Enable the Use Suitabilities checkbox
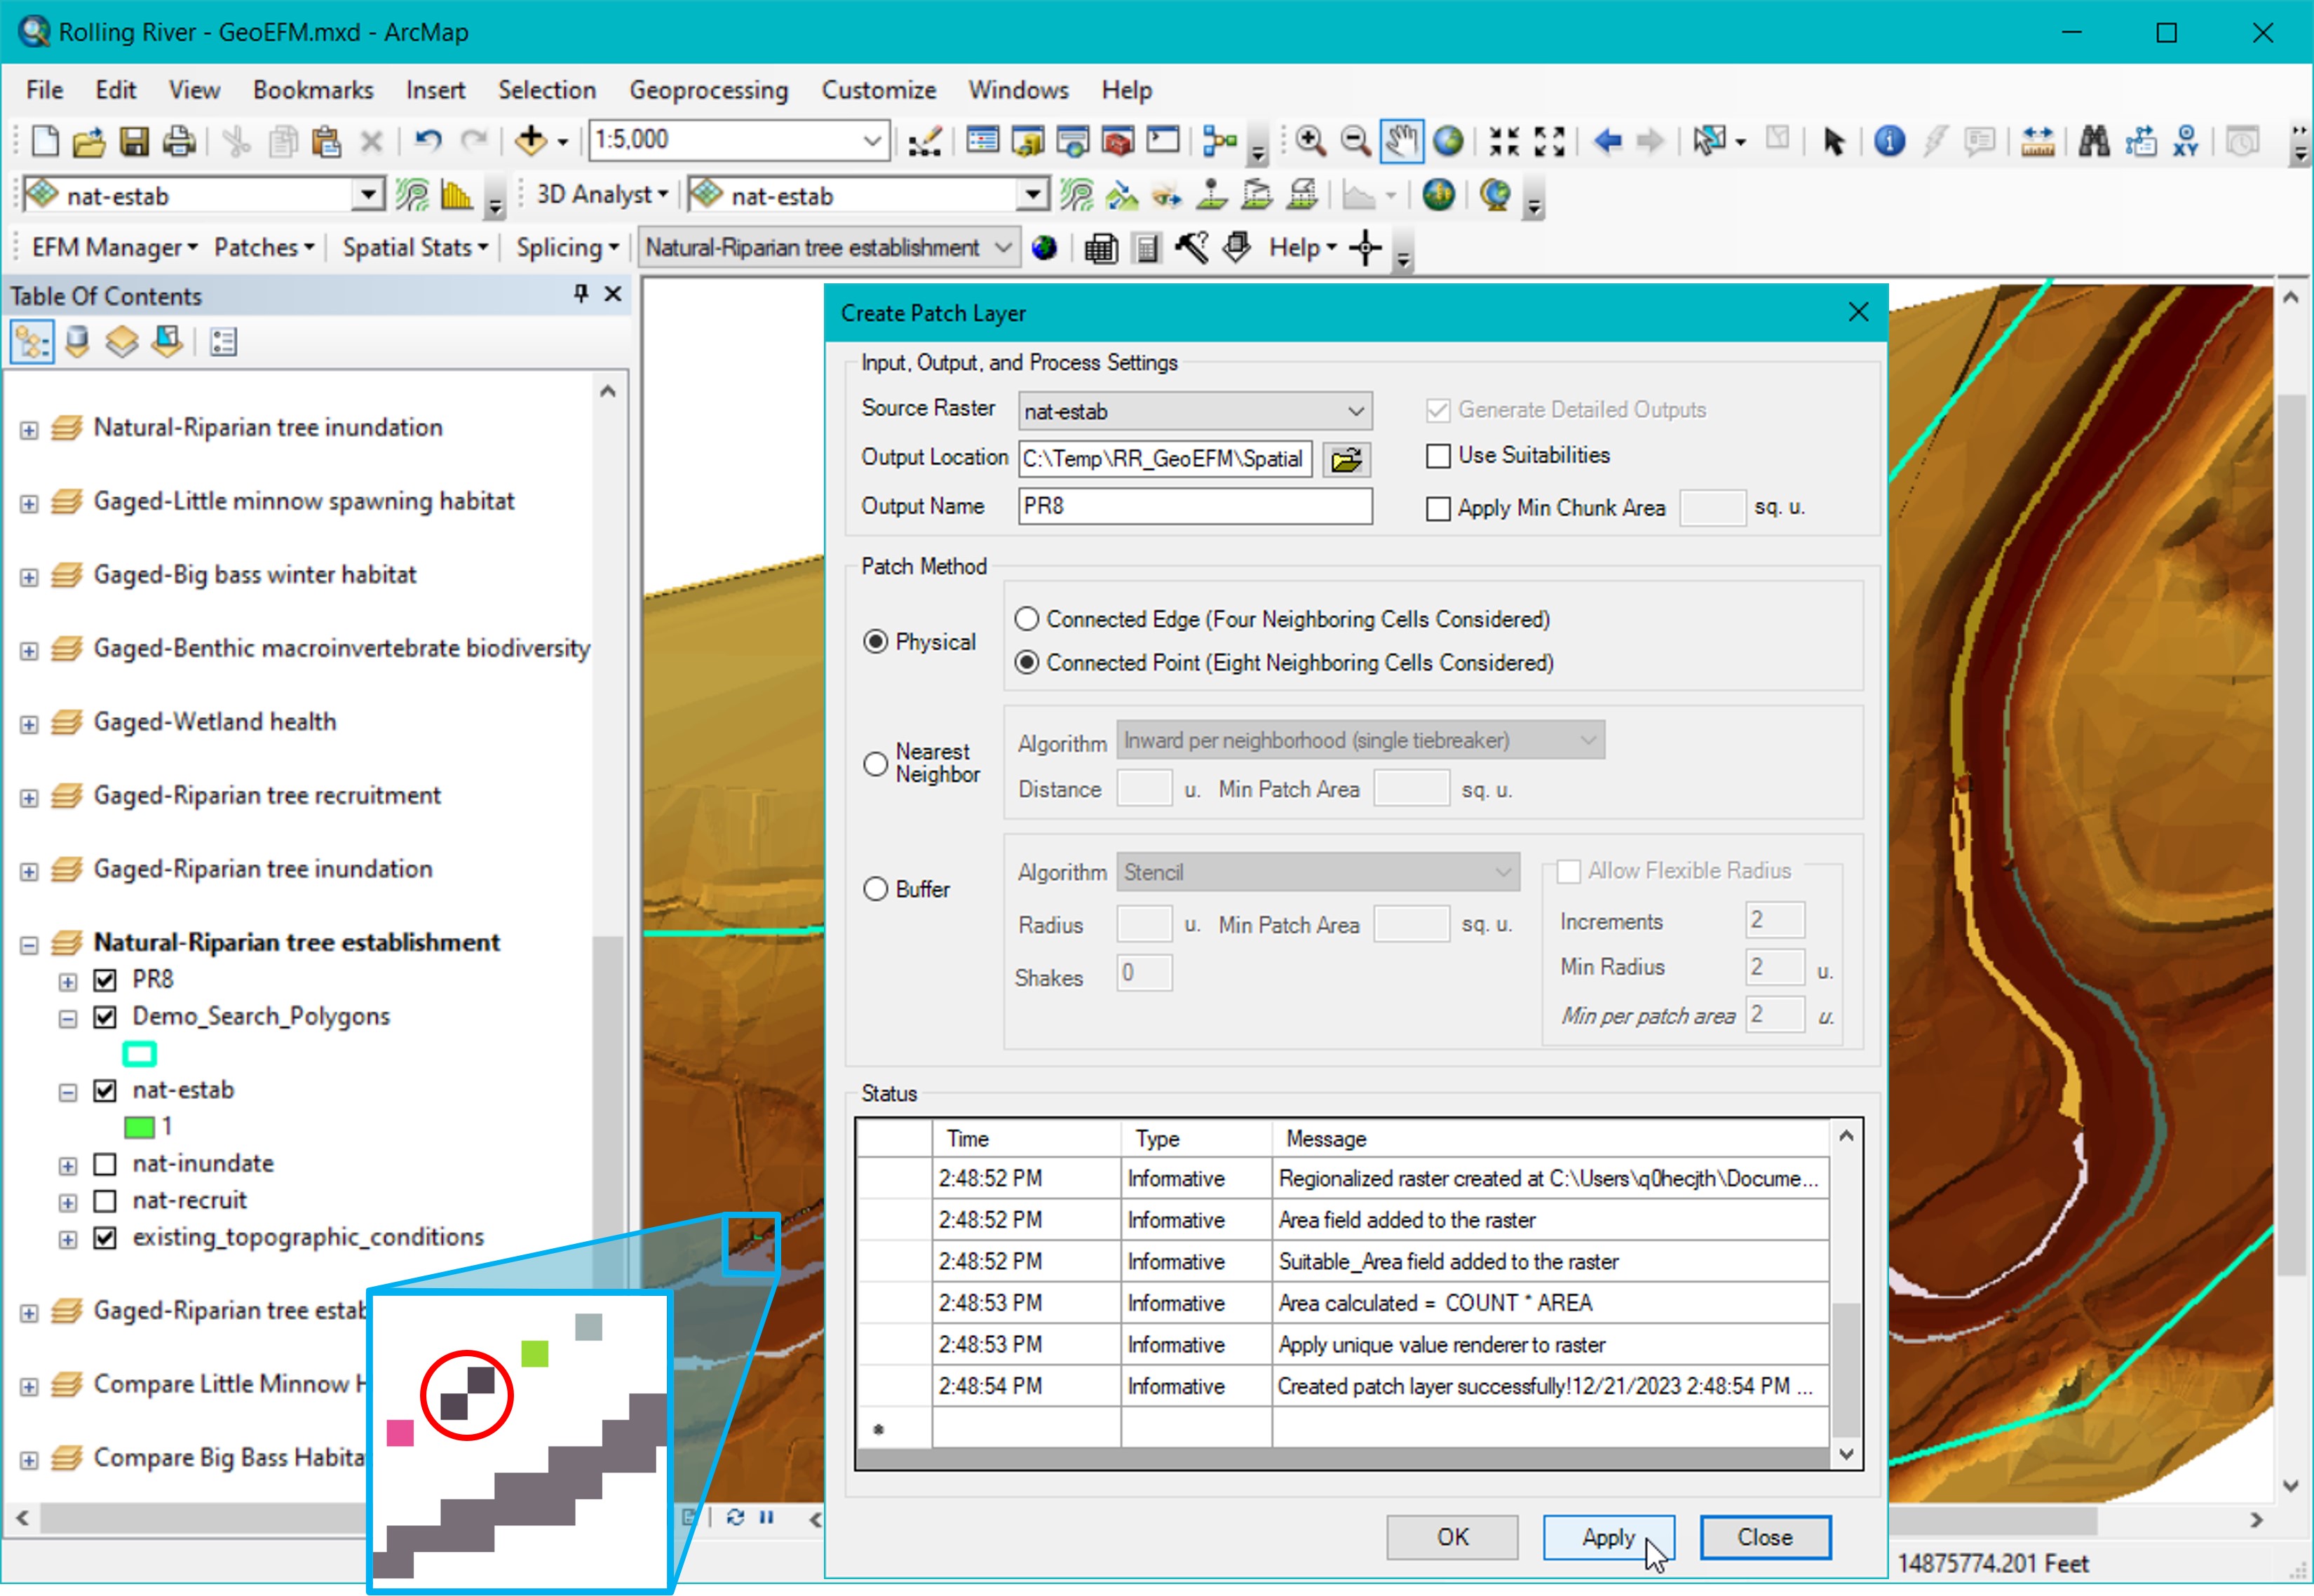This screenshot has height=1596, width=2314. [x=1438, y=456]
